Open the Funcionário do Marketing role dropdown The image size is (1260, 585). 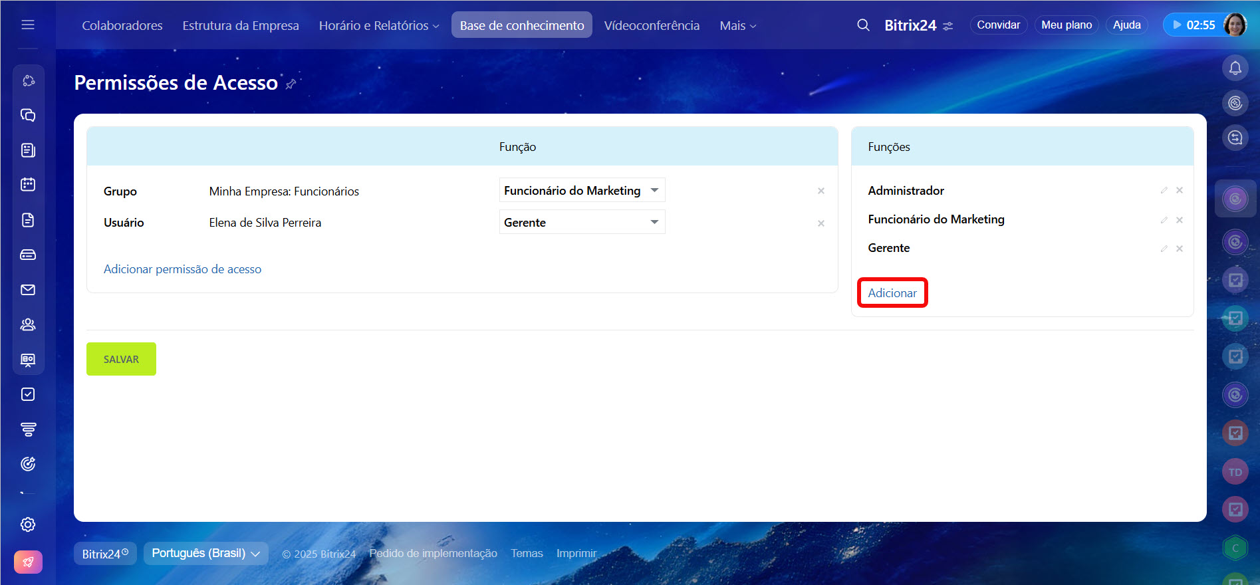582,190
